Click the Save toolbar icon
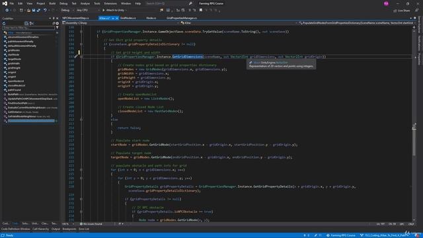Image resolution: width=423 pixels, height=238 pixels. pyautogui.click(x=34, y=11)
